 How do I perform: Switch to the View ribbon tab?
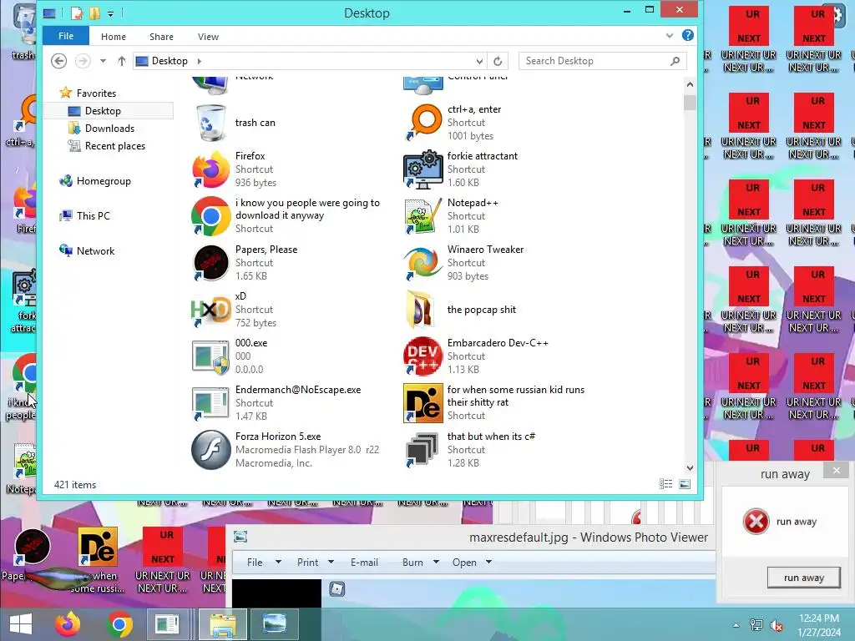click(208, 37)
